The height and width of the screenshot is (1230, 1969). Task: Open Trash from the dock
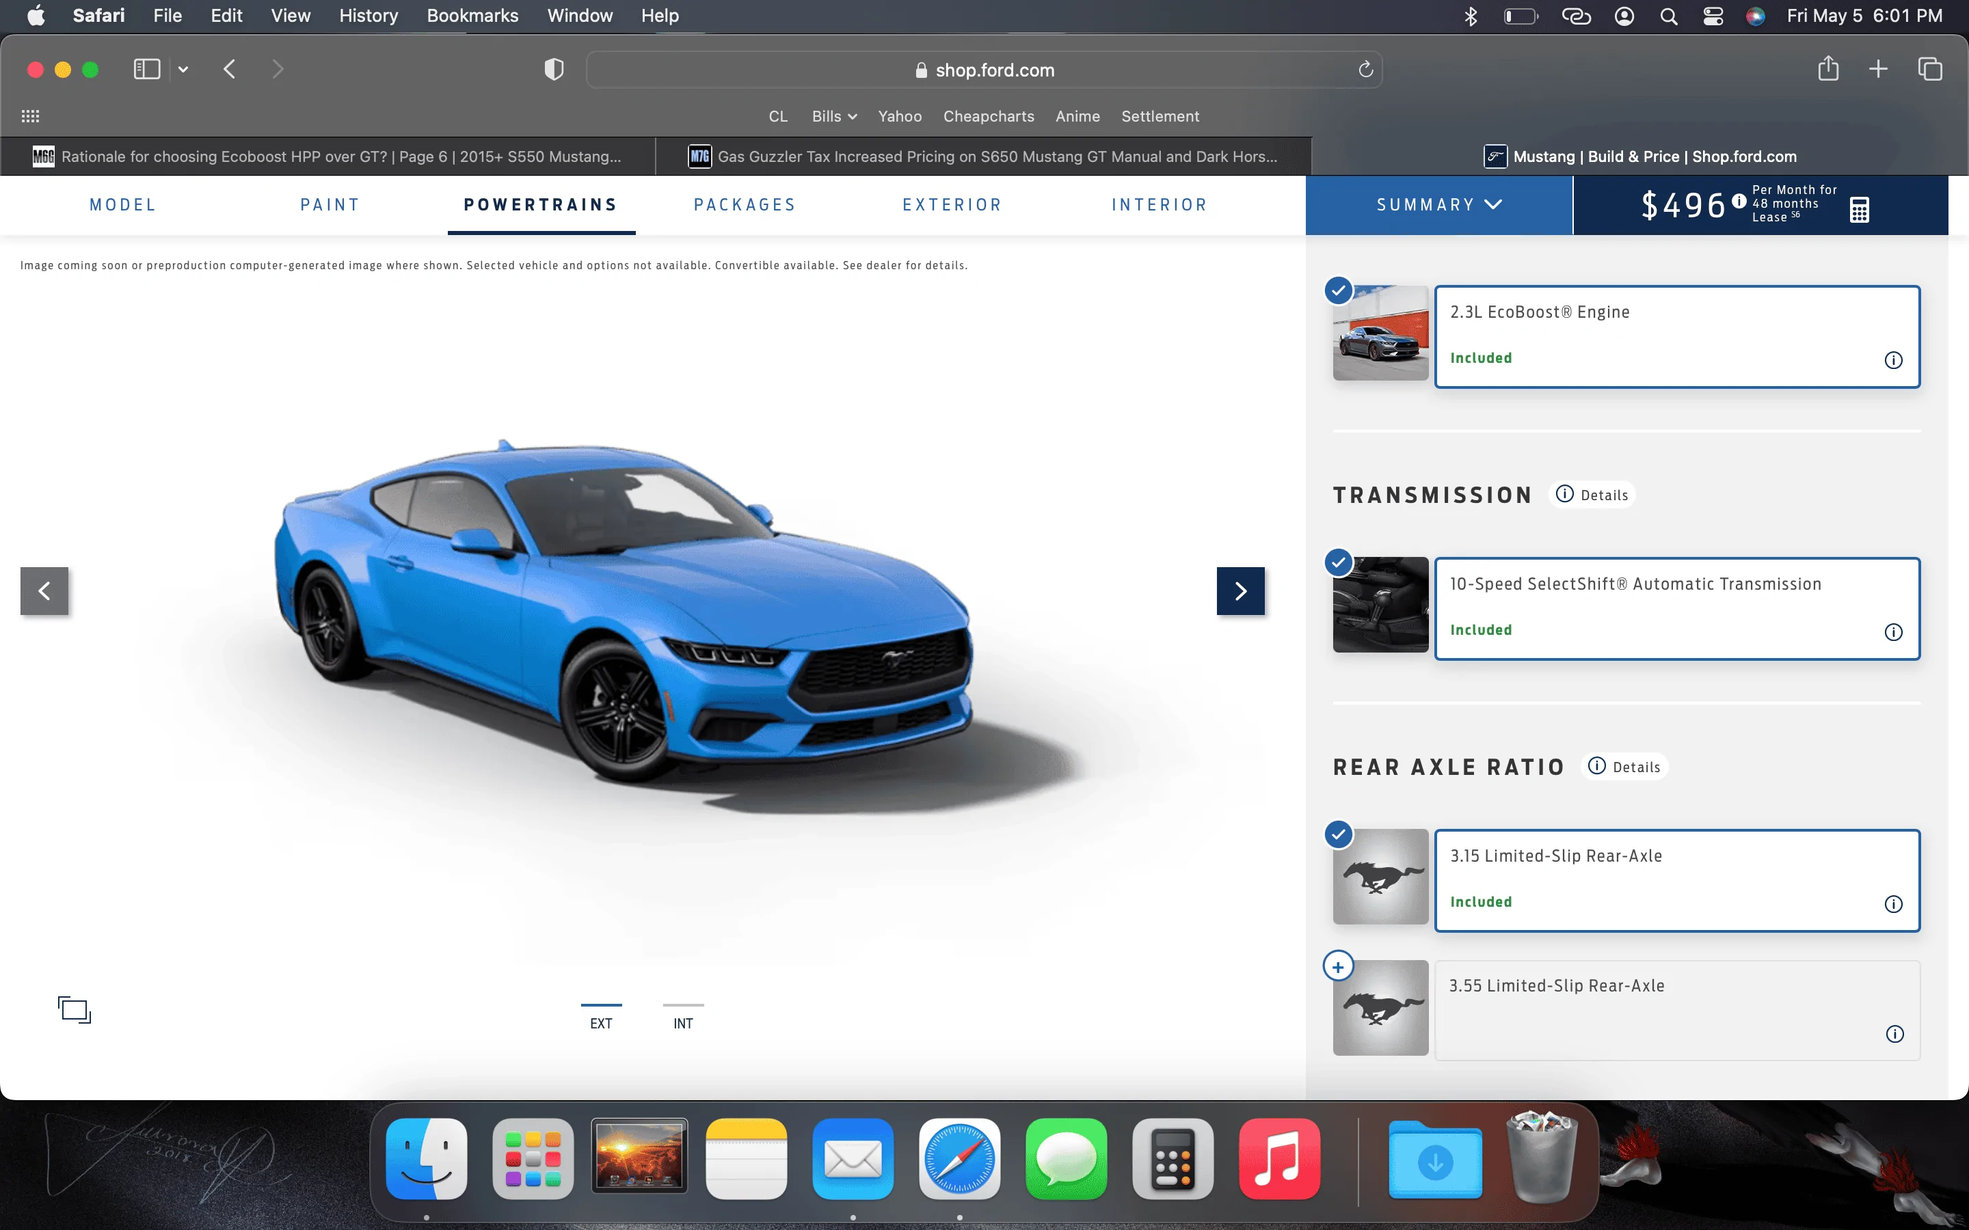coord(1541,1158)
